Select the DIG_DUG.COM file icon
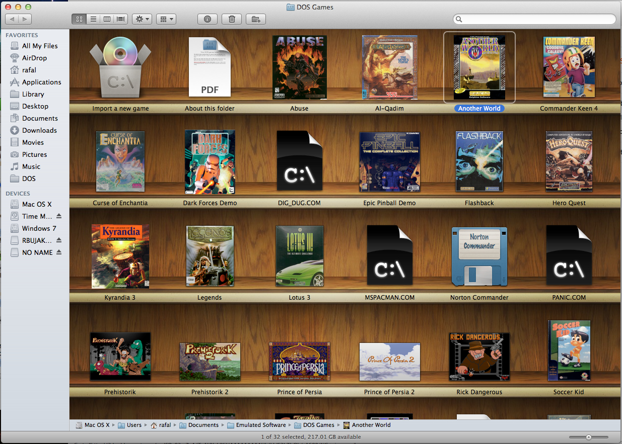The height and width of the screenshot is (444, 622). (x=299, y=161)
